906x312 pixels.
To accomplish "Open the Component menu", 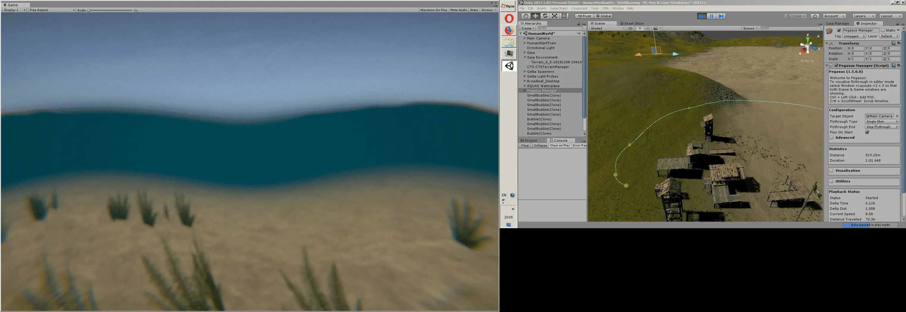I will 579,8.
